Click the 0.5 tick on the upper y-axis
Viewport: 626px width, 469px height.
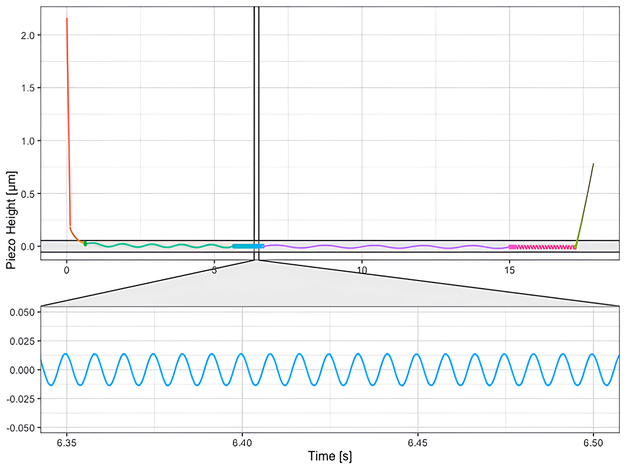pyautogui.click(x=28, y=193)
